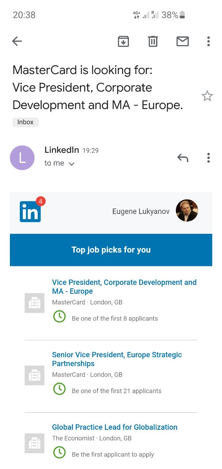Archive this email
222x469 pixels.
tap(123, 41)
